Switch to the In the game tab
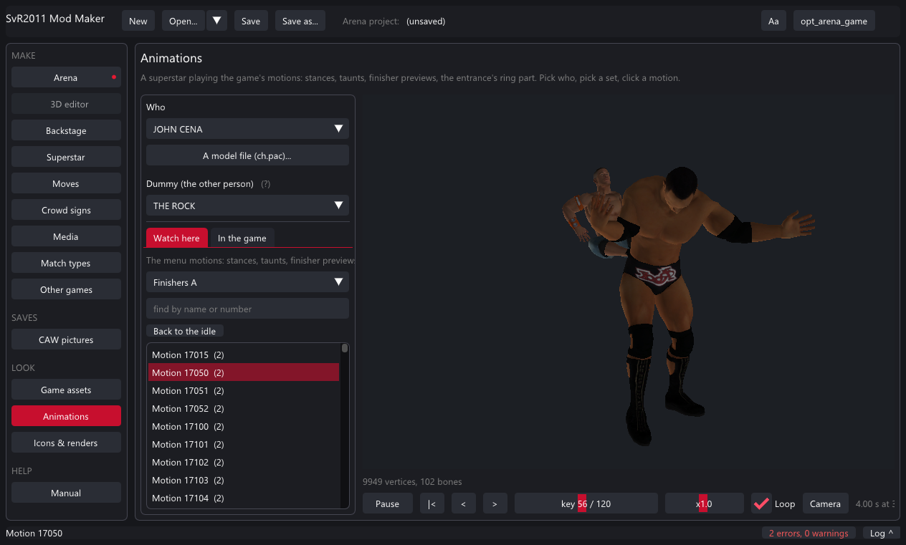The width and height of the screenshot is (906, 545). click(x=242, y=238)
